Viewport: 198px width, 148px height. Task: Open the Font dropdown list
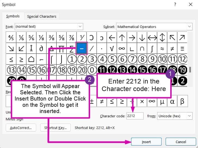coord(80,27)
